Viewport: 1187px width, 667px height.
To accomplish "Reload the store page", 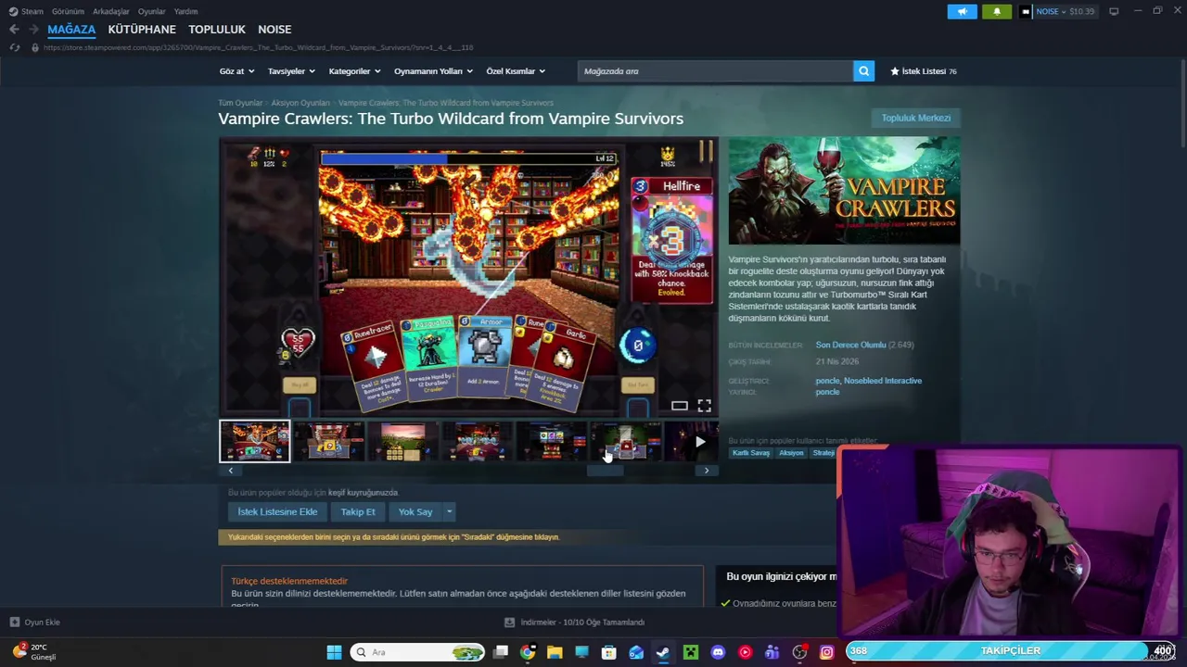I will [14, 47].
